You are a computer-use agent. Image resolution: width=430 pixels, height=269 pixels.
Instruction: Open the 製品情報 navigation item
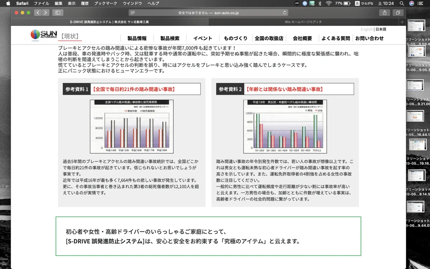click(x=137, y=38)
